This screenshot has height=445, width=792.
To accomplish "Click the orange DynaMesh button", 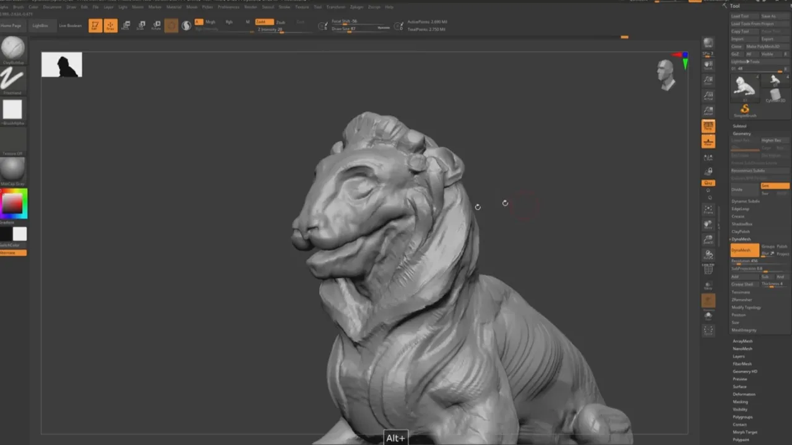I will (744, 250).
